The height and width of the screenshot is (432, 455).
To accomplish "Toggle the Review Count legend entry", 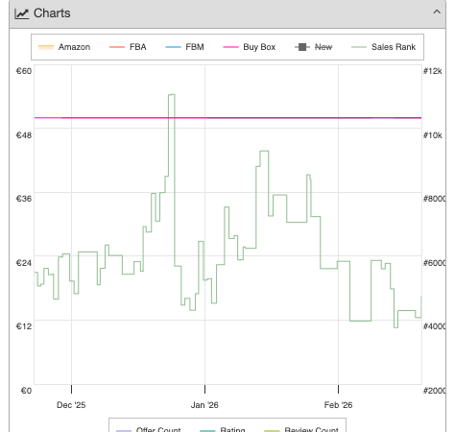I will point(300,429).
